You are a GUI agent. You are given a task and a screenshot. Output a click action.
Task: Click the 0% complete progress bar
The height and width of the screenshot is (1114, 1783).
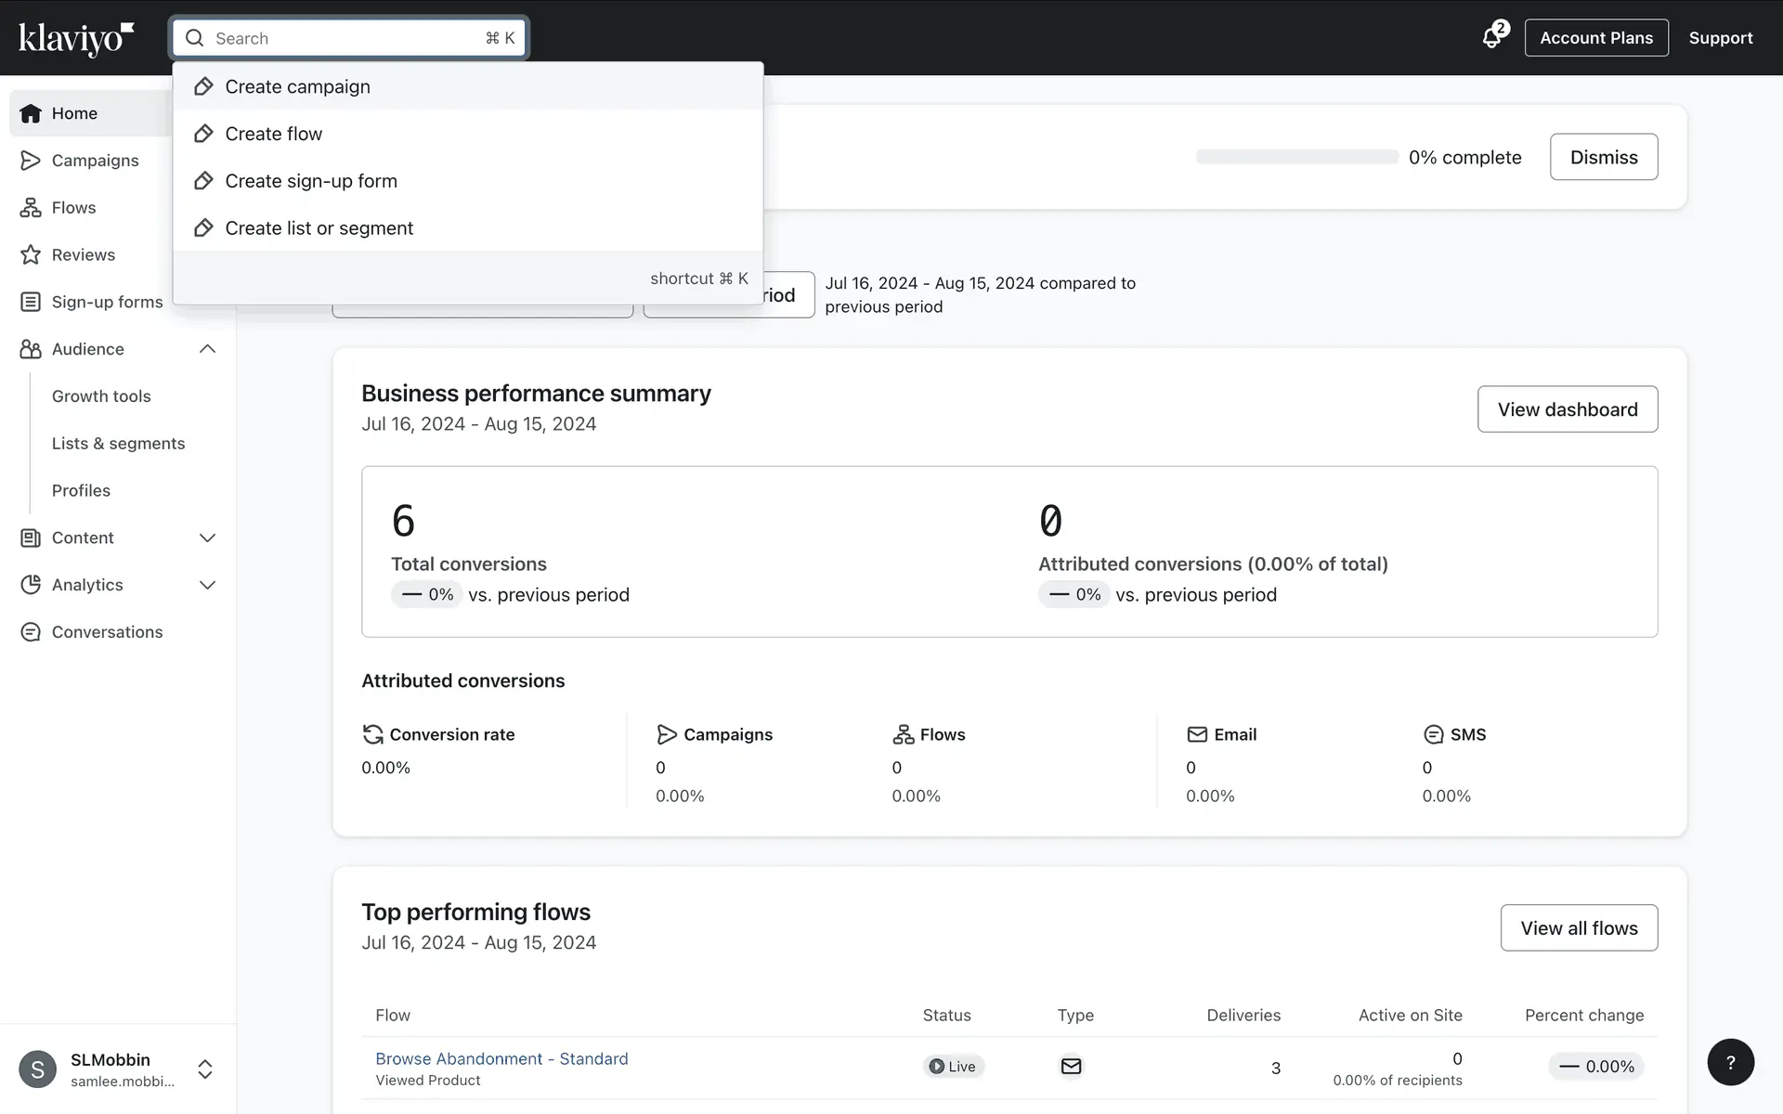(1296, 157)
